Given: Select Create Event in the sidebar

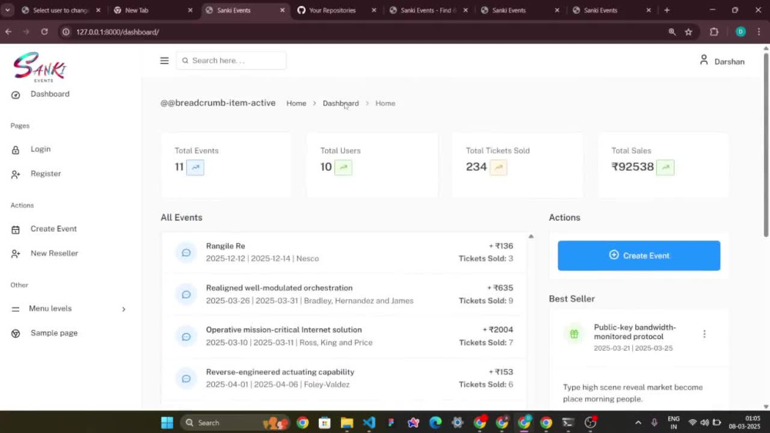Looking at the screenshot, I should [x=54, y=229].
